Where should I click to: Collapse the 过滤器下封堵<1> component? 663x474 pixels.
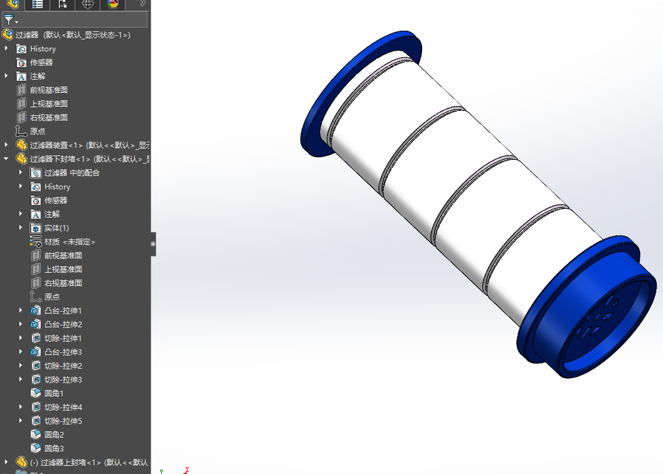click(7, 159)
